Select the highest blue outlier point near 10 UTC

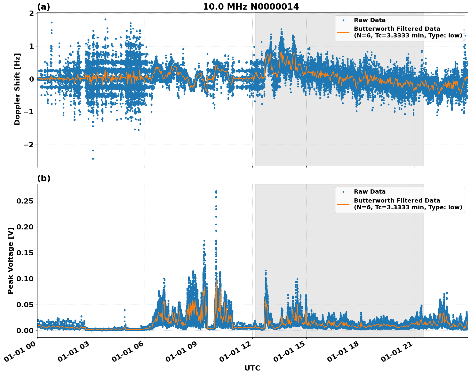216,191
